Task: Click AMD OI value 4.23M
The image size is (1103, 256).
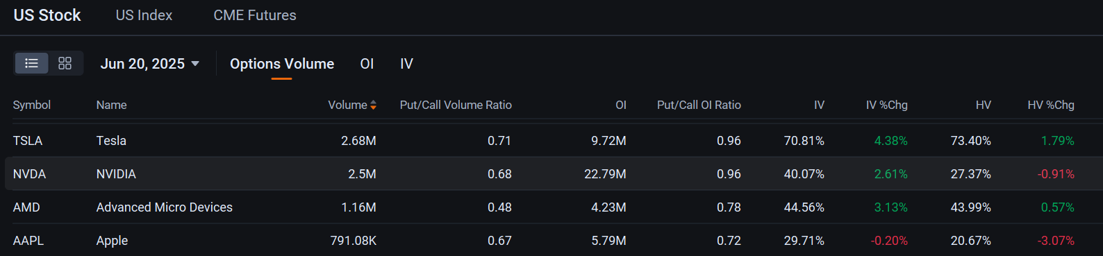Action: coord(608,207)
